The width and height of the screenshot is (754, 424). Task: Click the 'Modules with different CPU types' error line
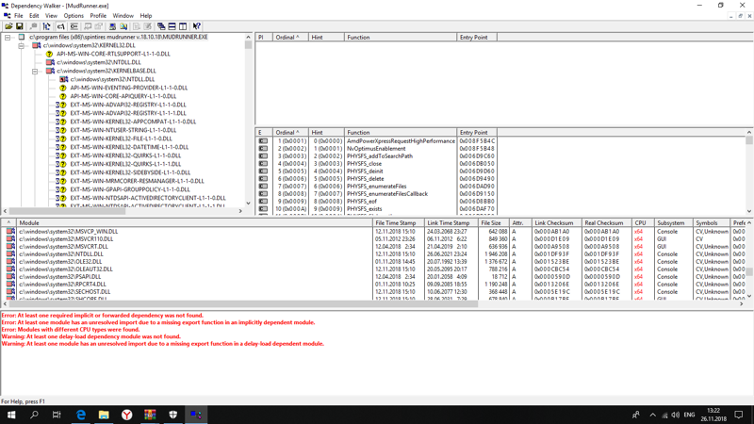[71, 330]
